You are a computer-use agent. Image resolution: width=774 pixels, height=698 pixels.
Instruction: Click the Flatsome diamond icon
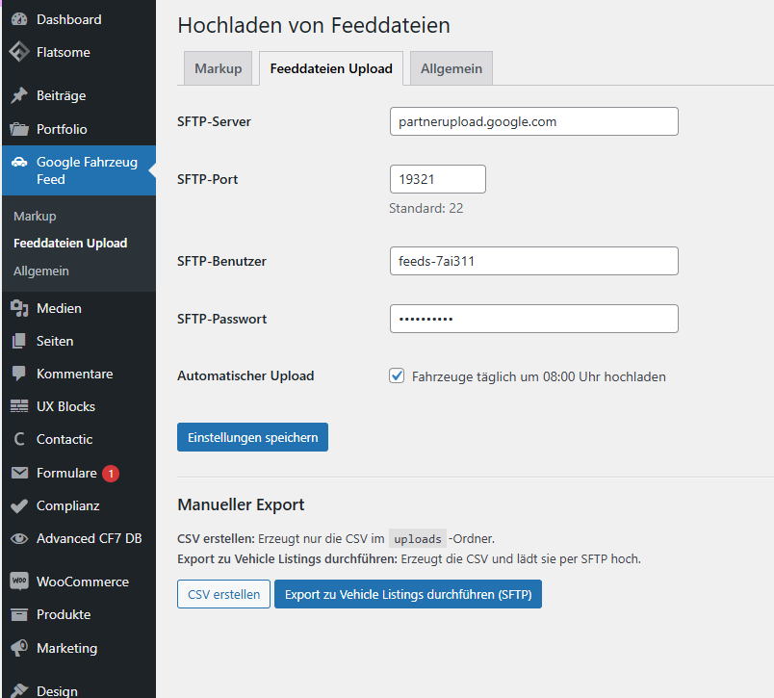click(19, 52)
